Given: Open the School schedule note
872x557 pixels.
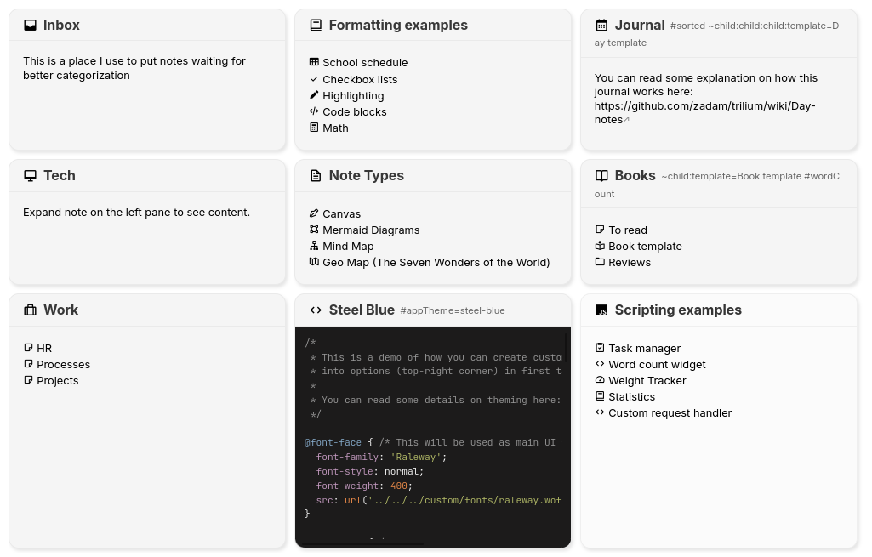Looking at the screenshot, I should click(365, 62).
